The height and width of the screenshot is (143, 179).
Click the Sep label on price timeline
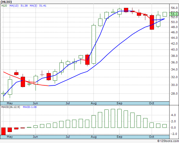[x=120, y=103]
